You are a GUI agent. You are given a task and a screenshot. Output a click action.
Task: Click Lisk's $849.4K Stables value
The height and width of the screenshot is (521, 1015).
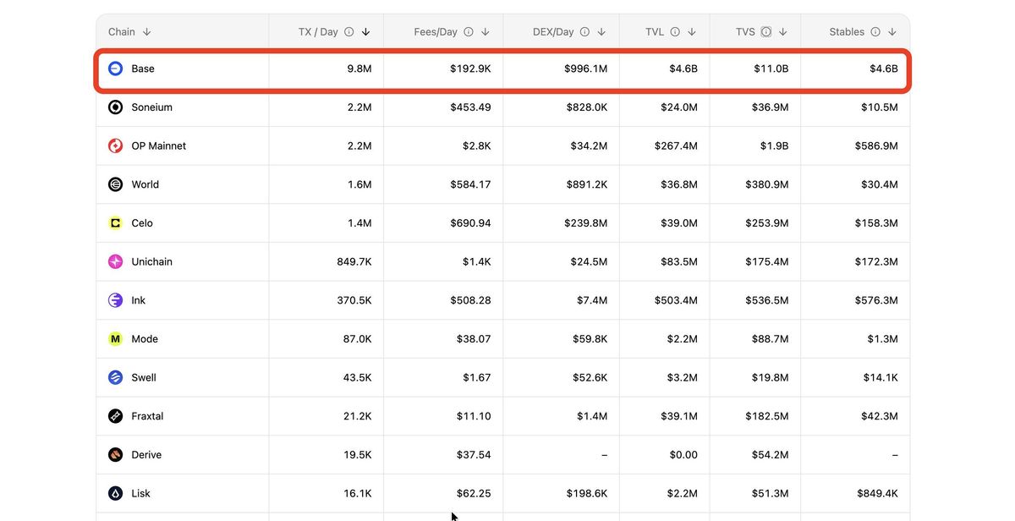(x=876, y=493)
